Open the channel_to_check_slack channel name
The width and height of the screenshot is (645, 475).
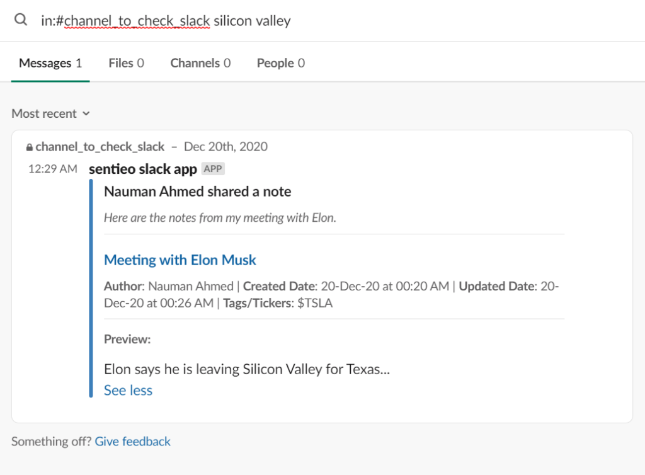[x=100, y=147]
